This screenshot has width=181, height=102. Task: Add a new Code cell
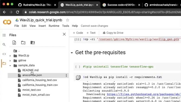pyautogui.click(x=78, y=33)
